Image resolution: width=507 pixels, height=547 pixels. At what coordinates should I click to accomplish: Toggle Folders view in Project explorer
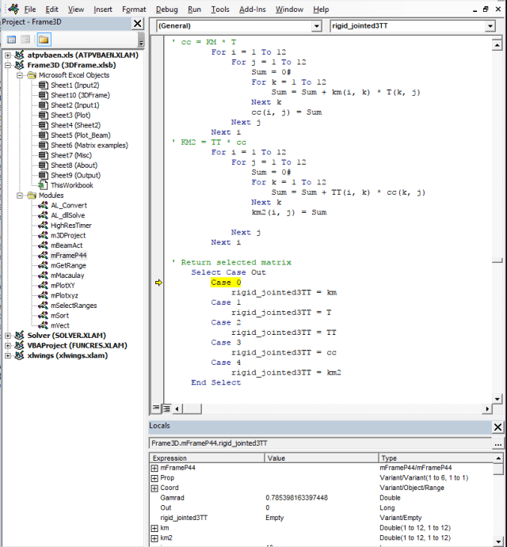[43, 39]
